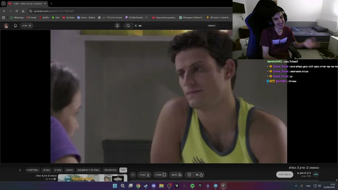
Task: Open the https://www.youtub... bookmark
Action: pos(164,18)
